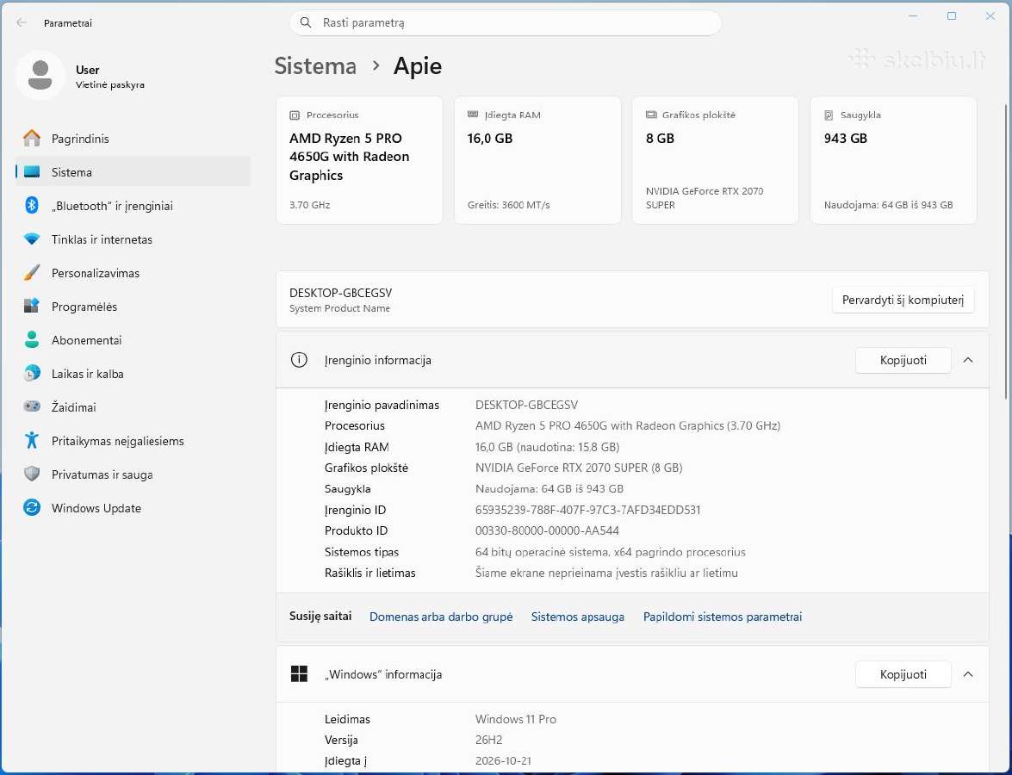Click the Personalizavimas paintbrush icon

click(32, 273)
